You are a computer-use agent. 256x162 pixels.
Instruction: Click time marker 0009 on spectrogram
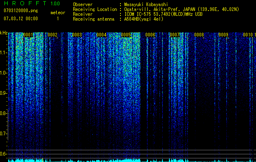[223, 35]
